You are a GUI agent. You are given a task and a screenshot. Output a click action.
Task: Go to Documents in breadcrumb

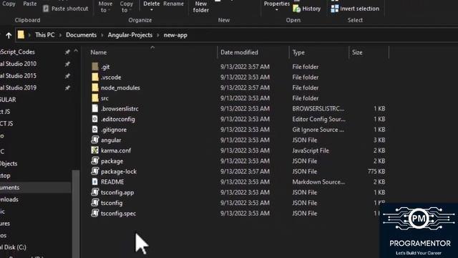(81, 35)
